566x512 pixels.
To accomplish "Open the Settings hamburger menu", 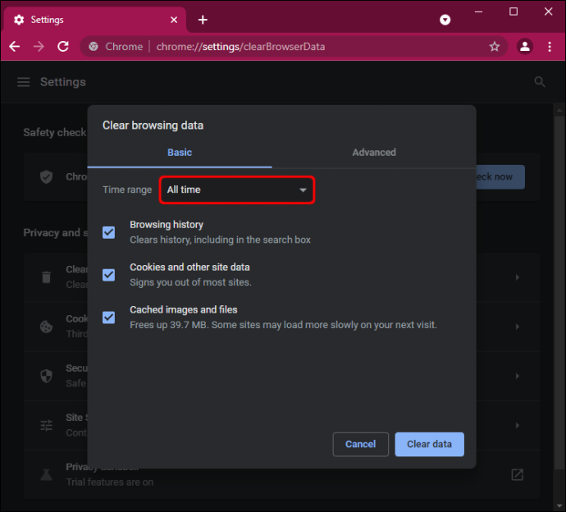I will click(24, 82).
